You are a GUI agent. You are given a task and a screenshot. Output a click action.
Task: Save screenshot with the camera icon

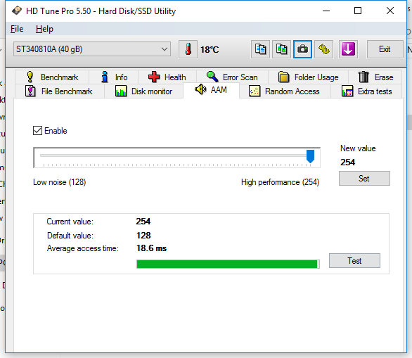coord(303,49)
